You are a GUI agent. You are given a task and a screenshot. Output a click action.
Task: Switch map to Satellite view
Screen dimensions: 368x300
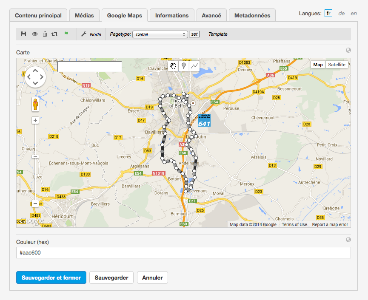[337, 65]
